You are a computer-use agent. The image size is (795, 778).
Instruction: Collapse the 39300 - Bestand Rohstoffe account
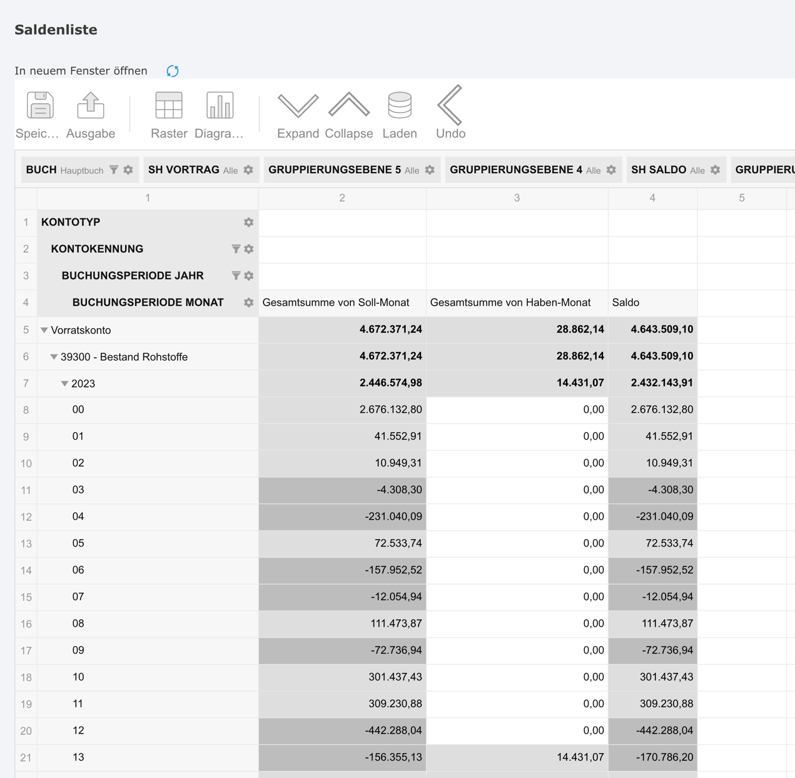tap(54, 356)
